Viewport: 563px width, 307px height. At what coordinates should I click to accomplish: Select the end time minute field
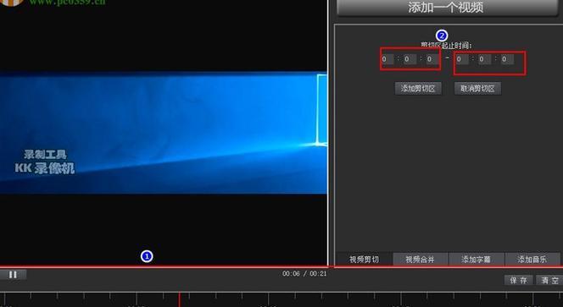(484, 59)
